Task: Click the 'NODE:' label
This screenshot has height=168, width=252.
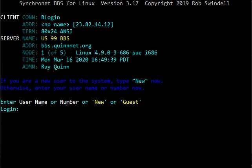Action: [x=30, y=52]
